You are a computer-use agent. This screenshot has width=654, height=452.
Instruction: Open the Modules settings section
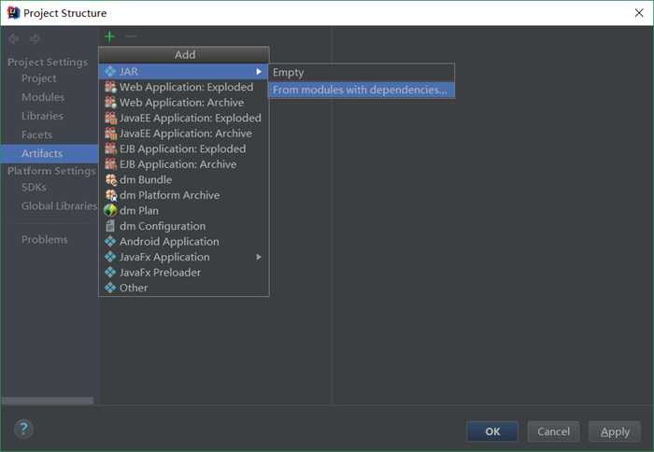(x=43, y=97)
